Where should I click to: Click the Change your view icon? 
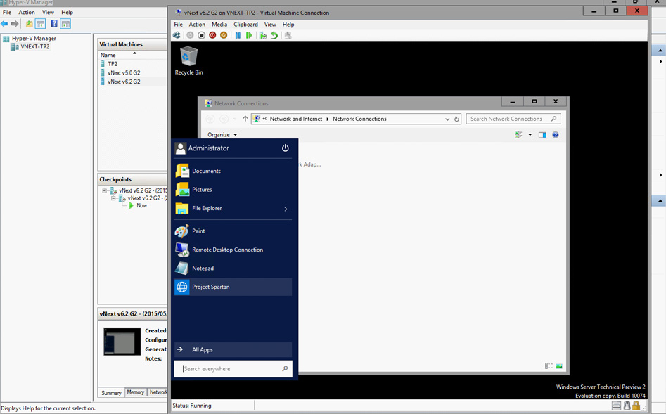click(518, 135)
